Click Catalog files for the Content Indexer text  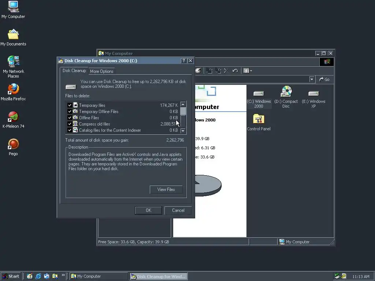pyautogui.click(x=110, y=130)
